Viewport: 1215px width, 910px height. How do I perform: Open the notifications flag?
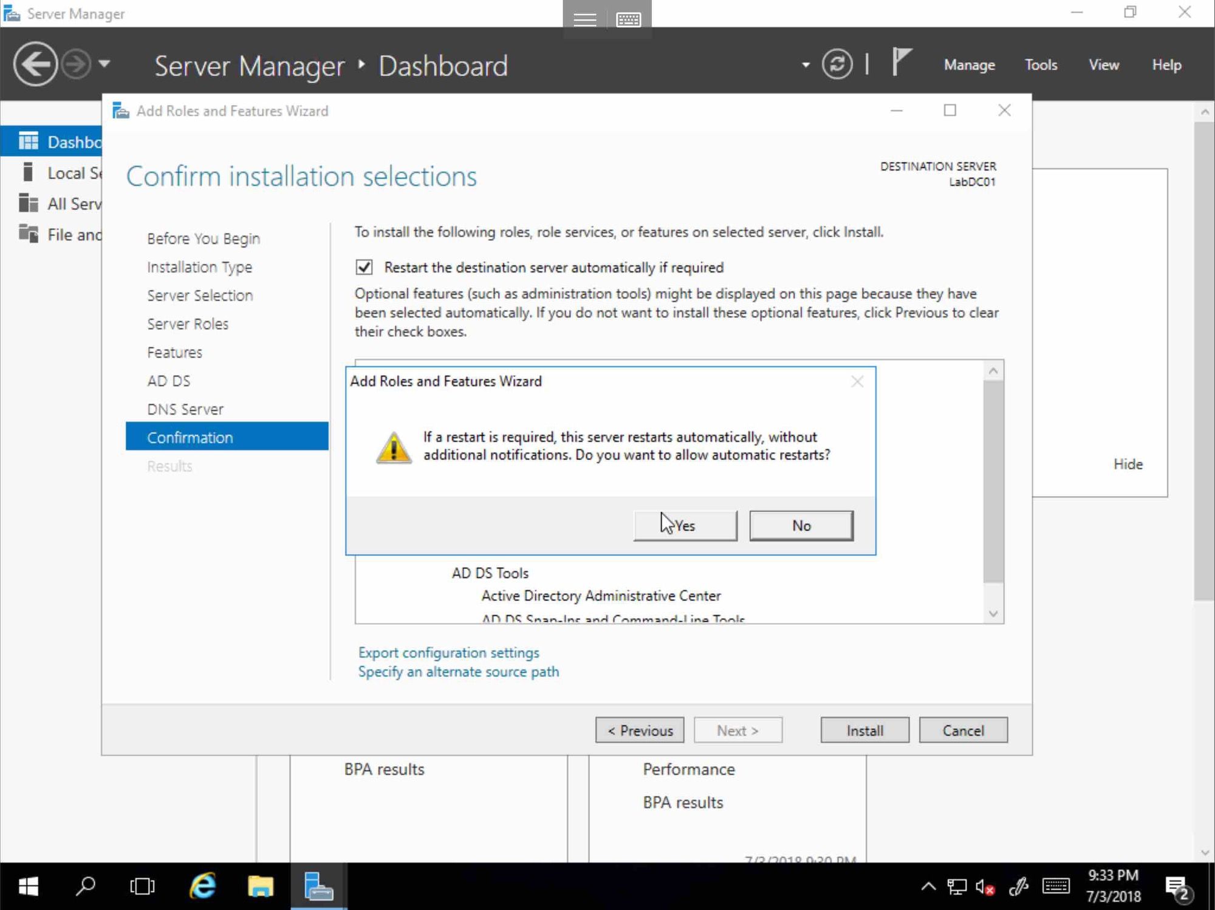[902, 63]
